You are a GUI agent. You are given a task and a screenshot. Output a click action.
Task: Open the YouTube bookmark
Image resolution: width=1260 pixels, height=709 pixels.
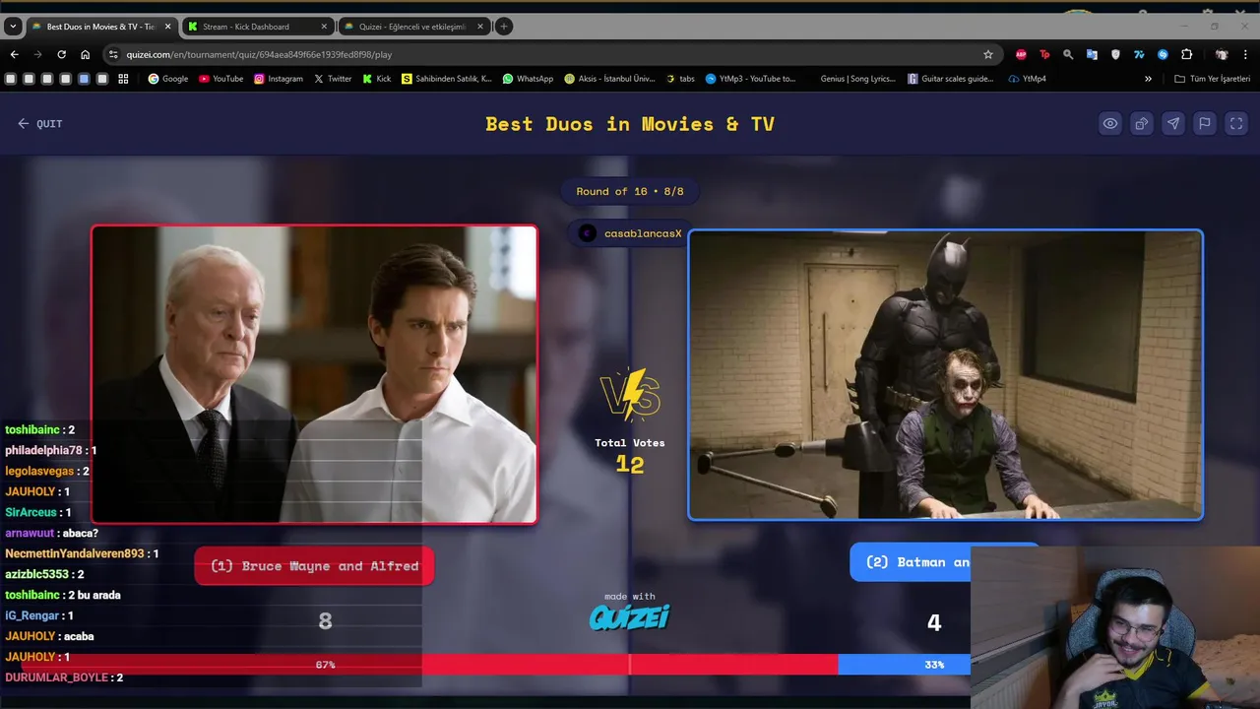pyautogui.click(x=220, y=79)
